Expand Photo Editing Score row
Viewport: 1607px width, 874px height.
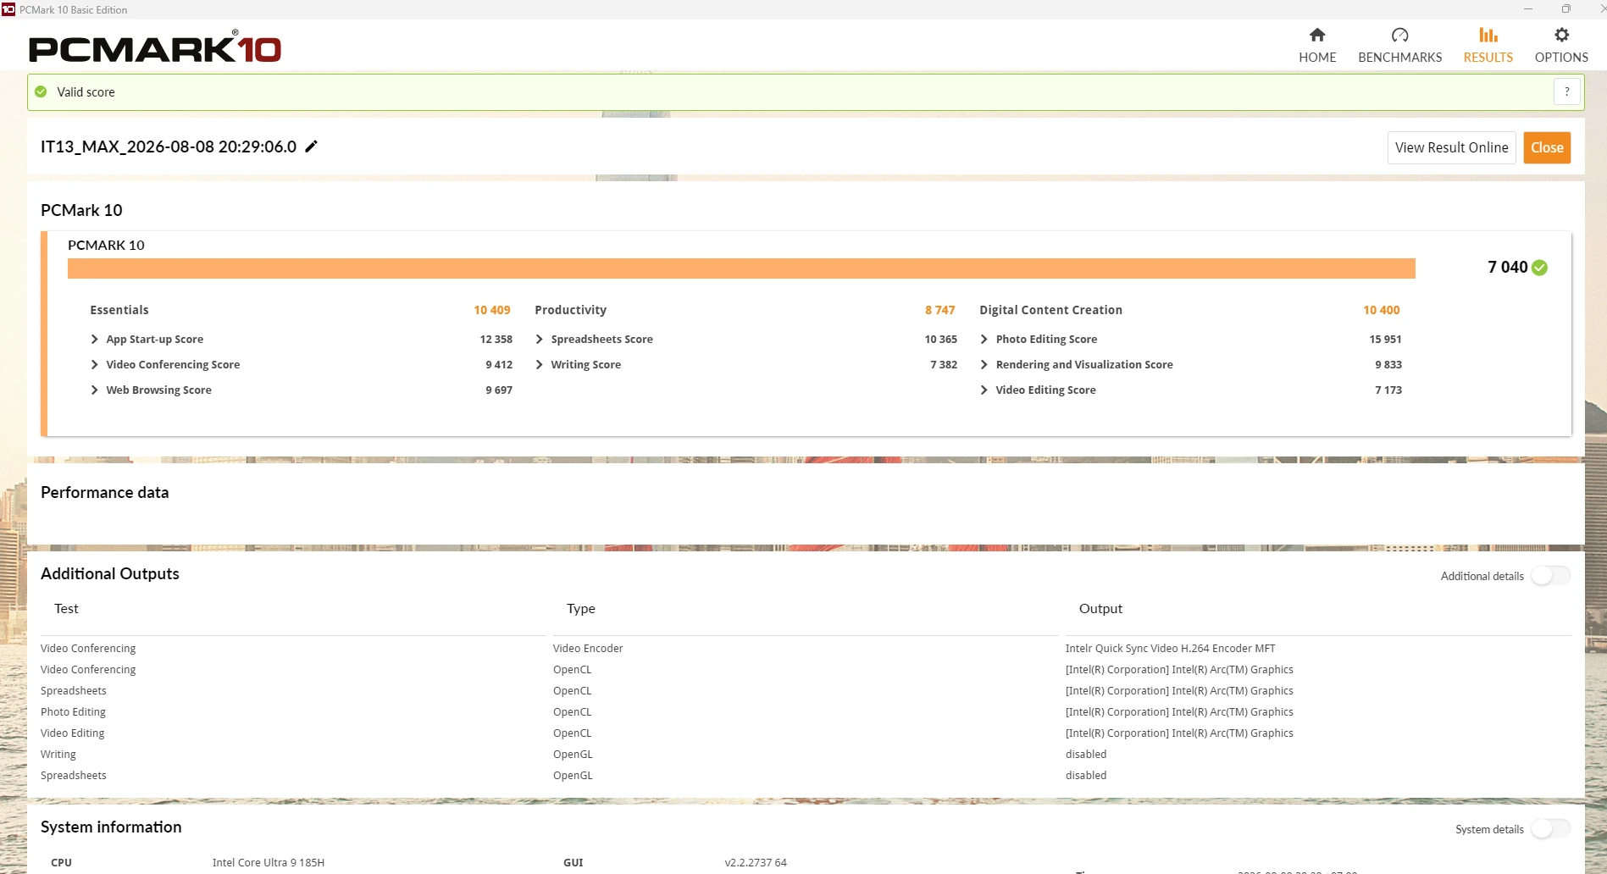click(x=984, y=339)
